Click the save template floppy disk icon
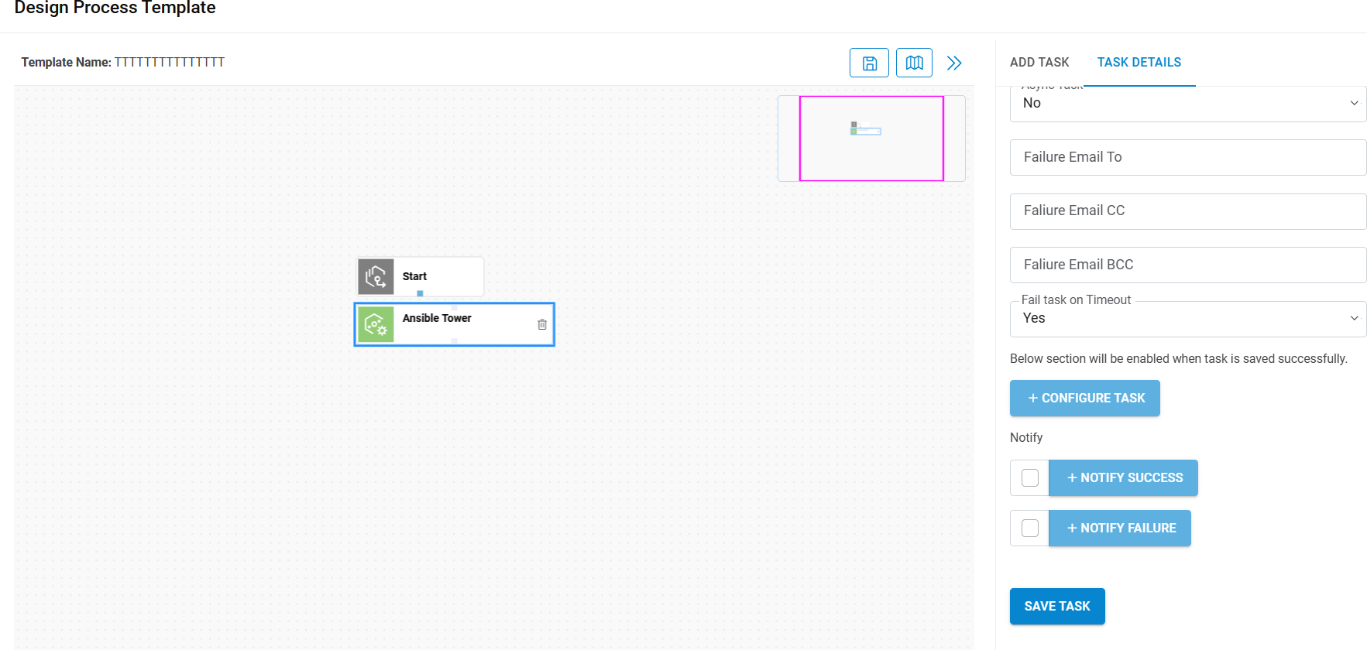 [x=869, y=63]
